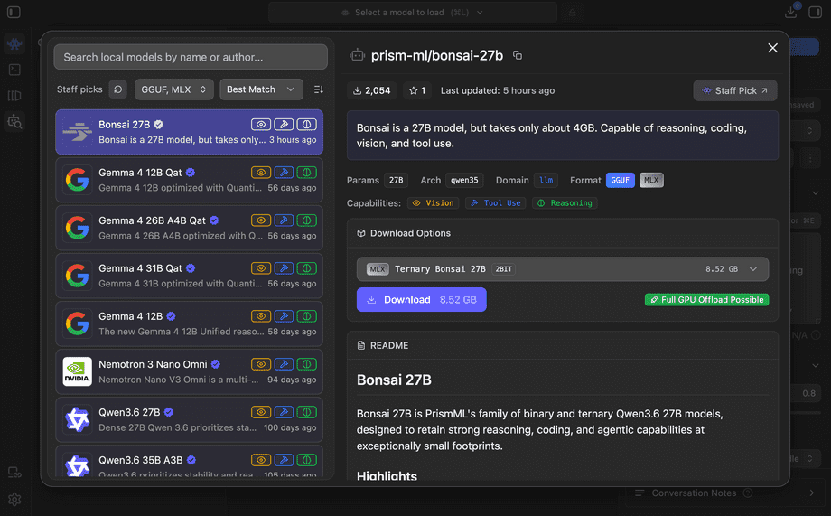Click Gemma 4 31B Qat reasoning badge
This screenshot has height=516, width=831.
306,268
